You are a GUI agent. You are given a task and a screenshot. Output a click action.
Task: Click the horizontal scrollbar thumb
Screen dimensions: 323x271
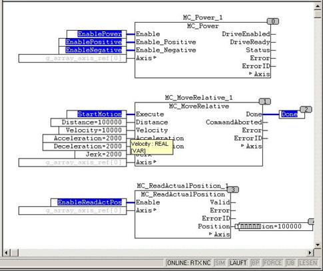(x=15, y=252)
